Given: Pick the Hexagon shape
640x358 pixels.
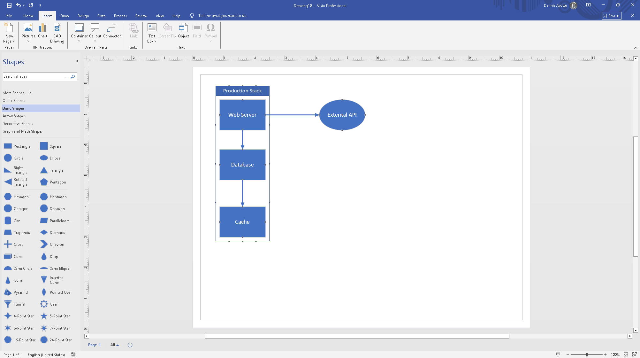Looking at the screenshot, I should [x=16, y=197].
